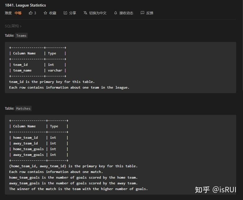Click 切换为中文 to switch language

(98, 13)
